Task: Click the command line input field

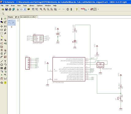Action: point(85,17)
